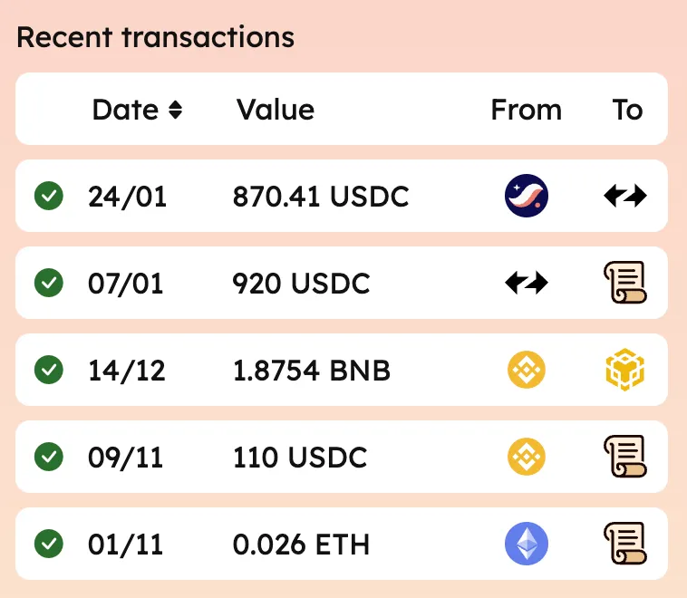Click the Date column header label

tap(125, 110)
